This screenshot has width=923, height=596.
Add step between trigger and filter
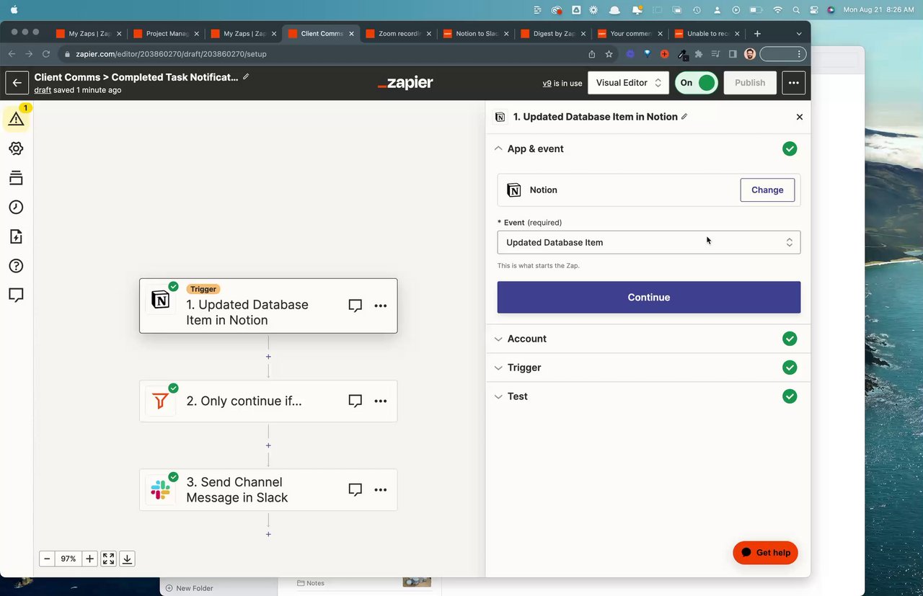point(268,357)
